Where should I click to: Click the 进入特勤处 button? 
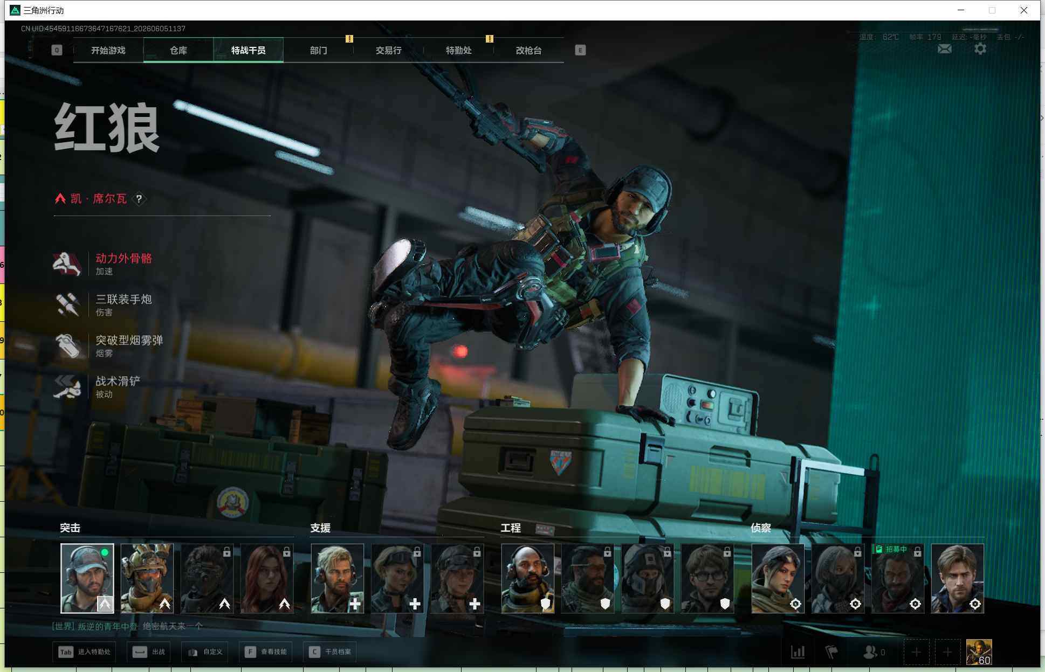(x=84, y=652)
